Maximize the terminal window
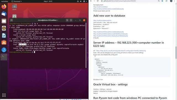The image size is (177, 100). (x=80, y=20)
